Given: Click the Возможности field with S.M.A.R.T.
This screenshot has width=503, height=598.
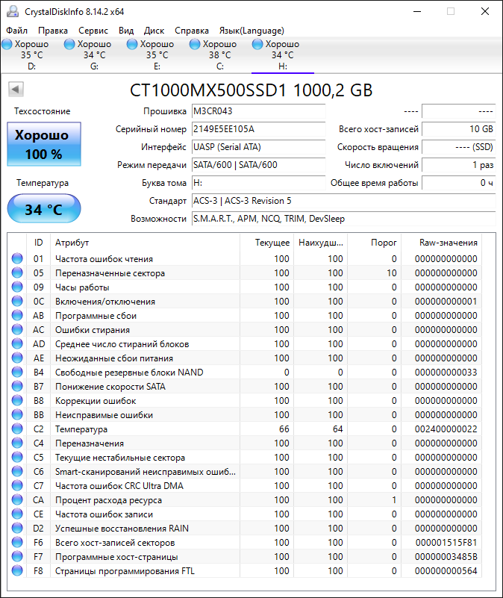Looking at the screenshot, I should coord(343,219).
